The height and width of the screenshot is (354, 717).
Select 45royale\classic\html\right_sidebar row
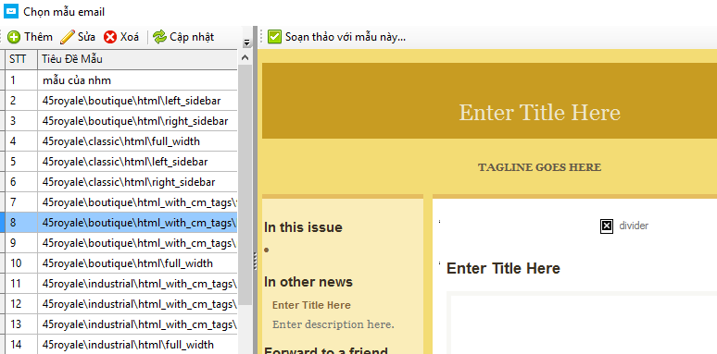pos(121,182)
